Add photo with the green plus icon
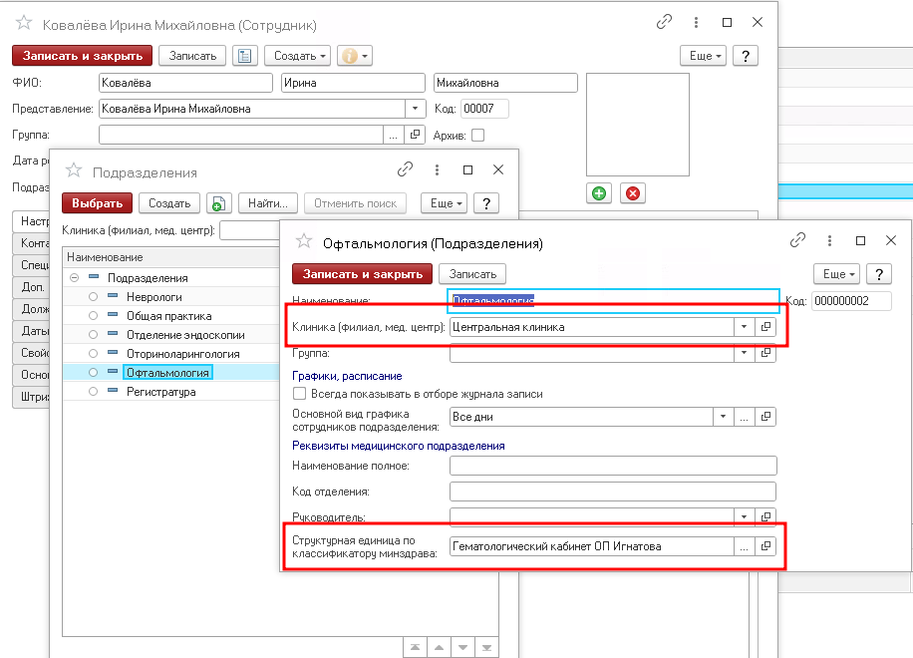 [x=599, y=193]
